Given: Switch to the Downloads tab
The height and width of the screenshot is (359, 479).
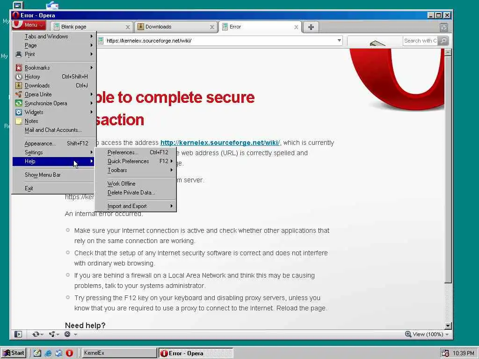Looking at the screenshot, I should pos(176,27).
